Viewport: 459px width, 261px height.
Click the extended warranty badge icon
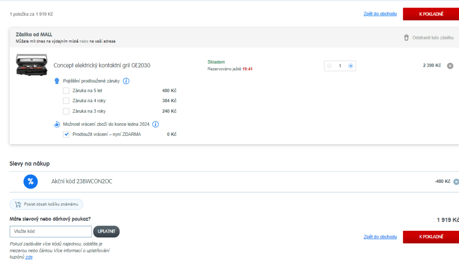[x=57, y=81]
